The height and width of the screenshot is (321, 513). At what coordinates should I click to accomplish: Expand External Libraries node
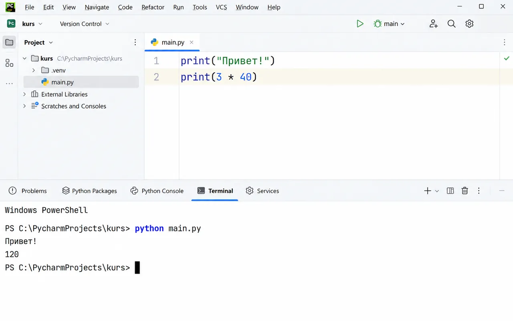click(x=24, y=94)
